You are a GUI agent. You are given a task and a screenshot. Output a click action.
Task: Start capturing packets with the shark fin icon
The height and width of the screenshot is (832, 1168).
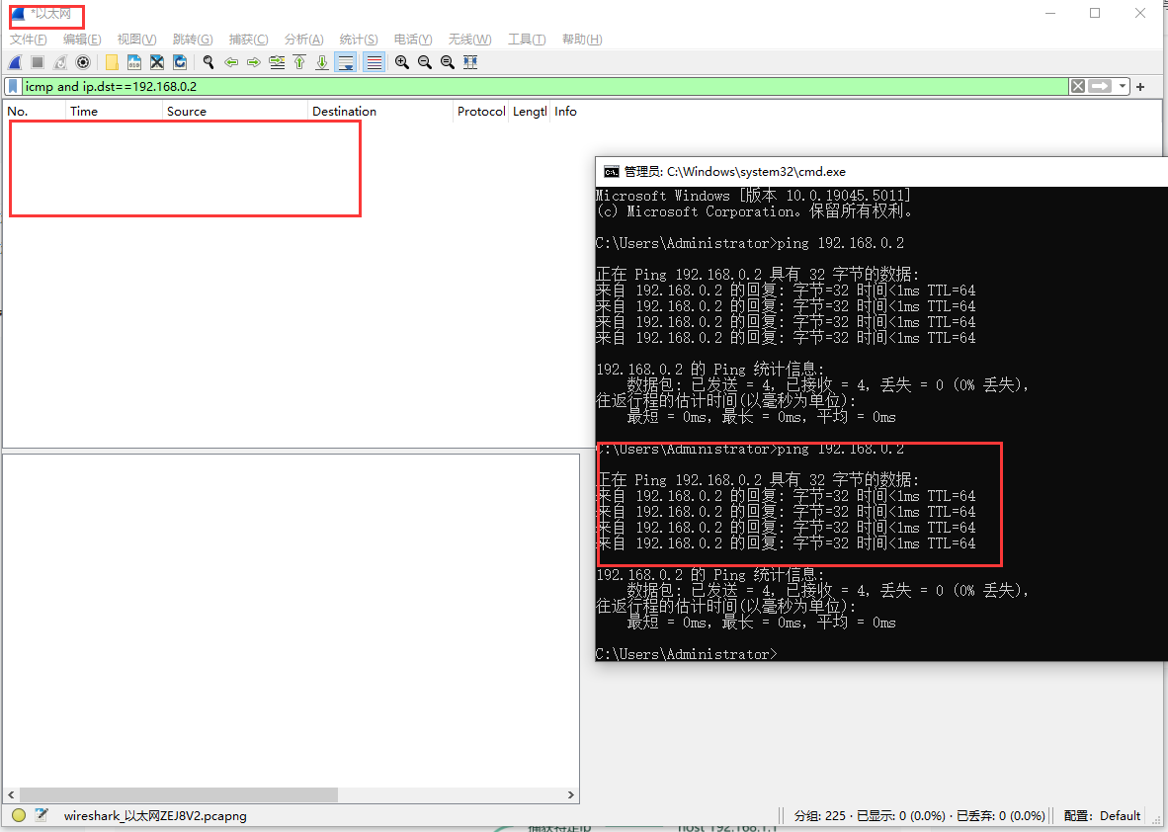(15, 62)
